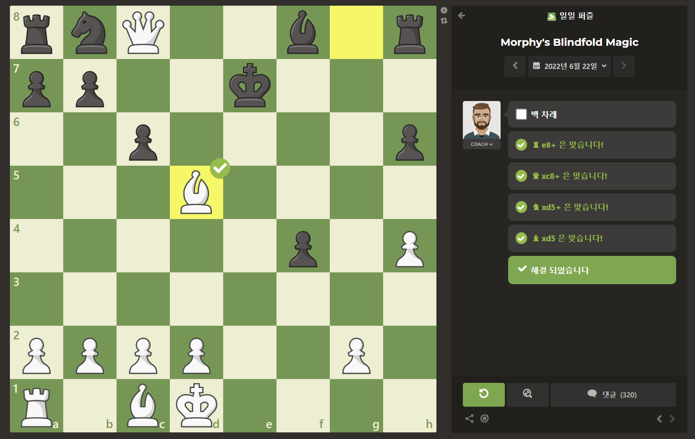
Task: Go back with the left arrow icon
Action: [x=461, y=16]
